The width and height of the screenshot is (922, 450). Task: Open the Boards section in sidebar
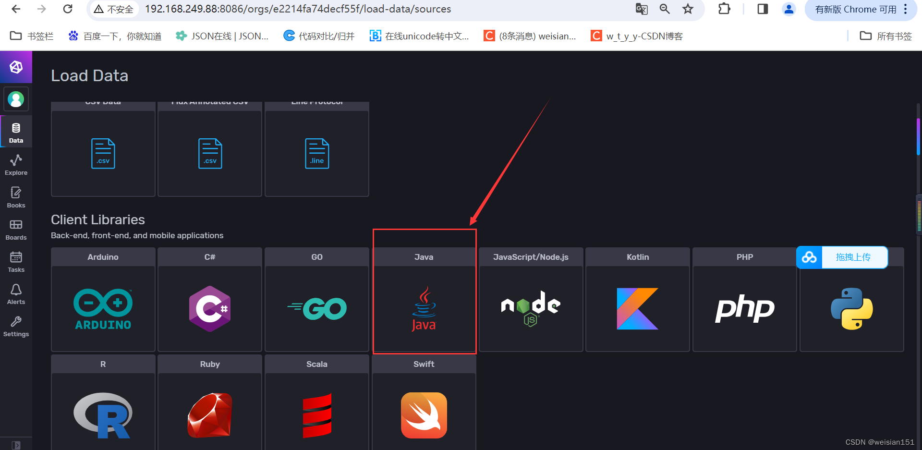click(16, 230)
